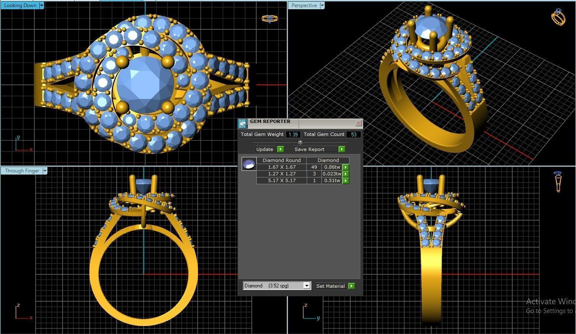Click the green arrow on the 1.27 X 1.27 row
Screen dimensions: 576x334
pos(346,174)
